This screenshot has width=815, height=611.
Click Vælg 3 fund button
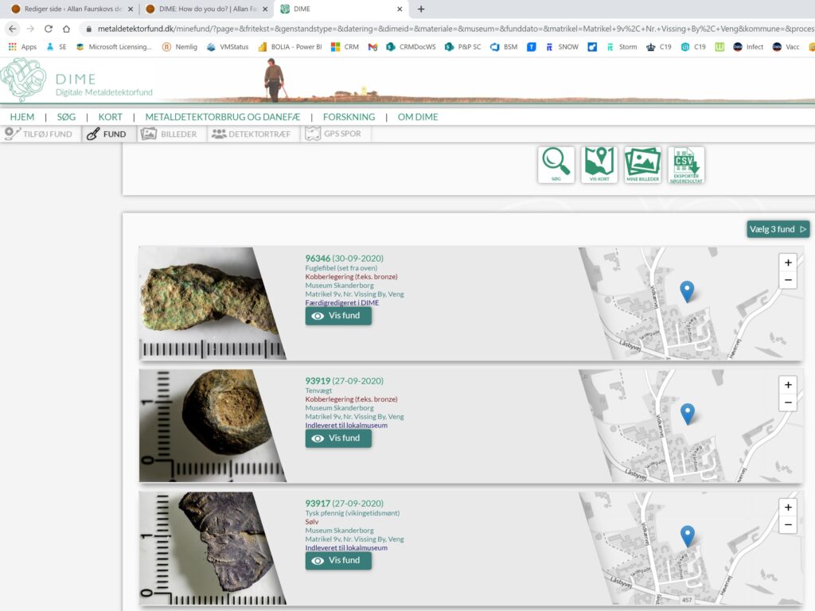pyautogui.click(x=778, y=229)
